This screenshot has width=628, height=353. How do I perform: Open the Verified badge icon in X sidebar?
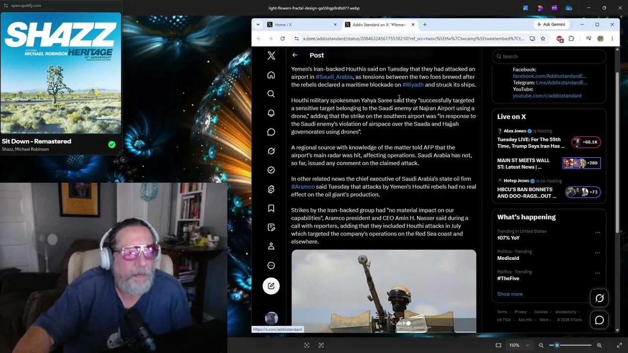(271, 170)
